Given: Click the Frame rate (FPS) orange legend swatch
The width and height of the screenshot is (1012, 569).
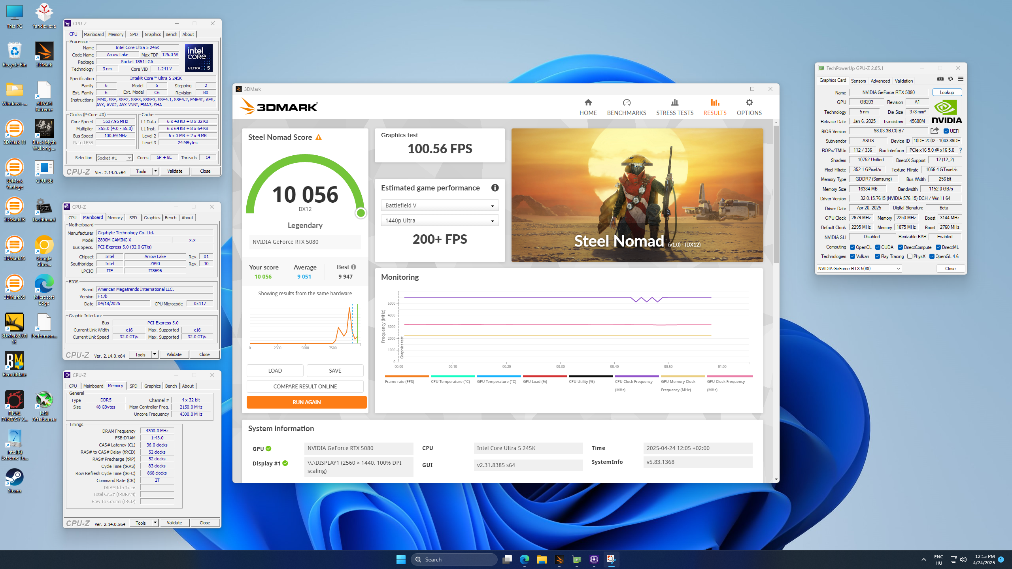Looking at the screenshot, I should click(x=406, y=376).
